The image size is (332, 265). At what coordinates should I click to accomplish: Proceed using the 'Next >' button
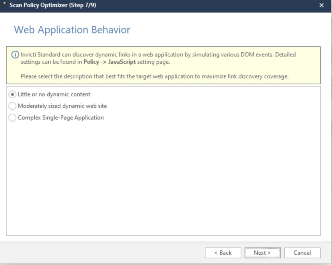[262, 253]
